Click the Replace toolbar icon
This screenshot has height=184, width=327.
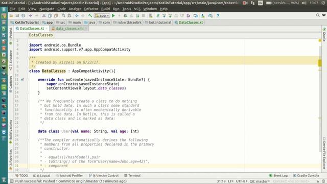pyautogui.click(x=69, y=16)
